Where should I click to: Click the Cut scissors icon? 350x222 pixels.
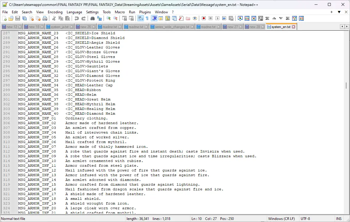[54, 19]
